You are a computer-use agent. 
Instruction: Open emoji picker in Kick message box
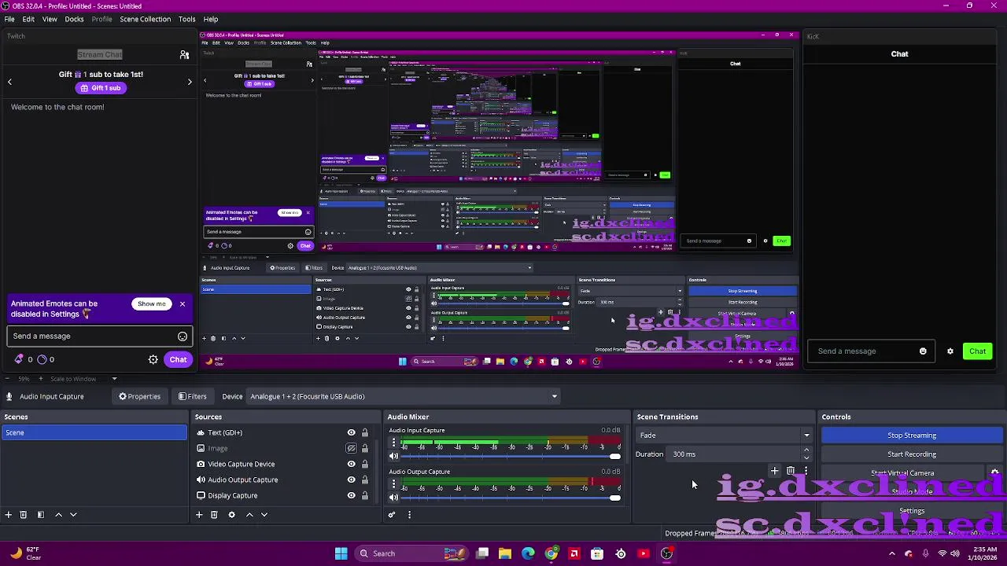coord(923,351)
